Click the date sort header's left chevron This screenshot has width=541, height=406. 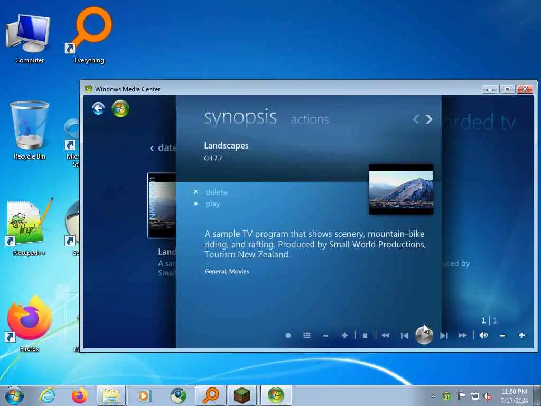(152, 149)
